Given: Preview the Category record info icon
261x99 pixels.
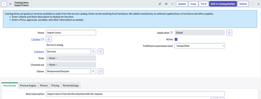Looking at the screenshot, I should pos(100,52).
